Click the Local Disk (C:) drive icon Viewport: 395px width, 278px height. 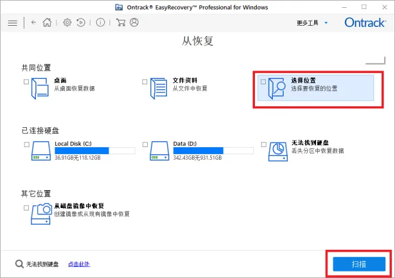[41, 151]
